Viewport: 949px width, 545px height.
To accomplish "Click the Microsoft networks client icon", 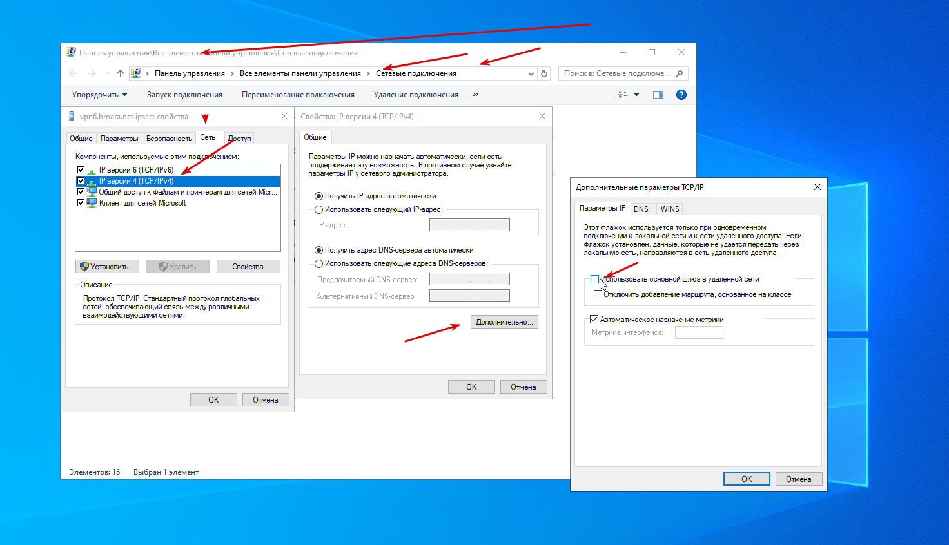I will (x=92, y=203).
